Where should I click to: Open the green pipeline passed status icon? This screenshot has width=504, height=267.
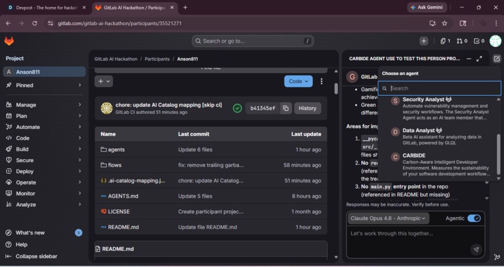[237, 108]
